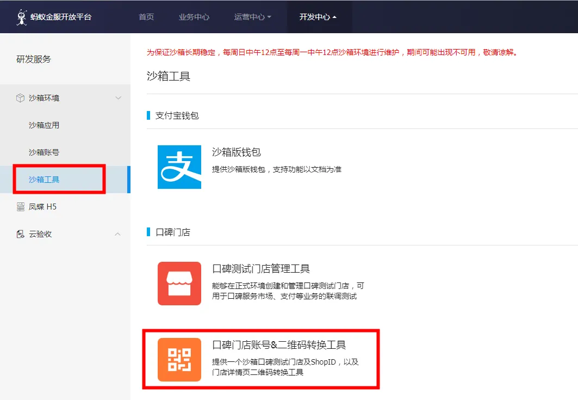Image resolution: width=578 pixels, height=400 pixels.
Task: Click the 研发服务 sidebar heading
Action: (x=34, y=59)
